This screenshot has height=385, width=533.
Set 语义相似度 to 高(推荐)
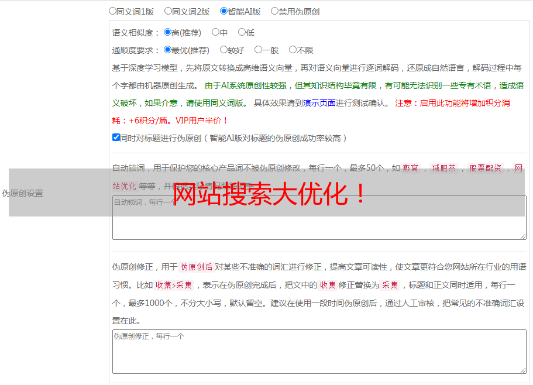[167, 33]
